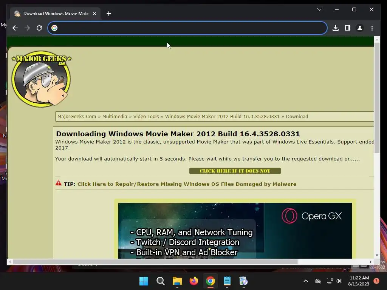
Task: Open the volume speaker icon
Action: pos(339,281)
